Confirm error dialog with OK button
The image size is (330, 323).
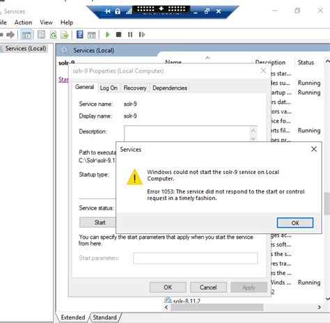(295, 223)
